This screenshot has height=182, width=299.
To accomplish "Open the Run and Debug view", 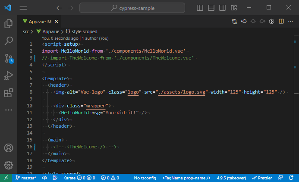I will pyautogui.click(x=9, y=75).
